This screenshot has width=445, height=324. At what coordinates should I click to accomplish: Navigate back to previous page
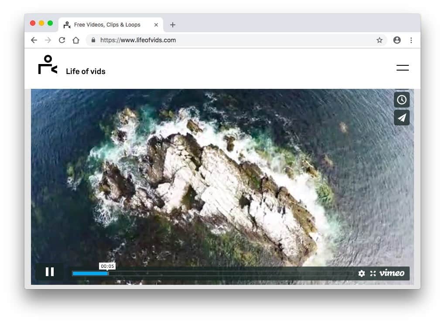(34, 40)
